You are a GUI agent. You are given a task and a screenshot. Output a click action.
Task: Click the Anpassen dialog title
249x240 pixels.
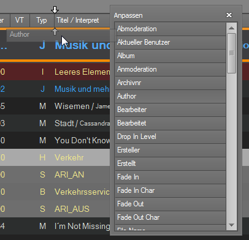pyautogui.click(x=128, y=15)
